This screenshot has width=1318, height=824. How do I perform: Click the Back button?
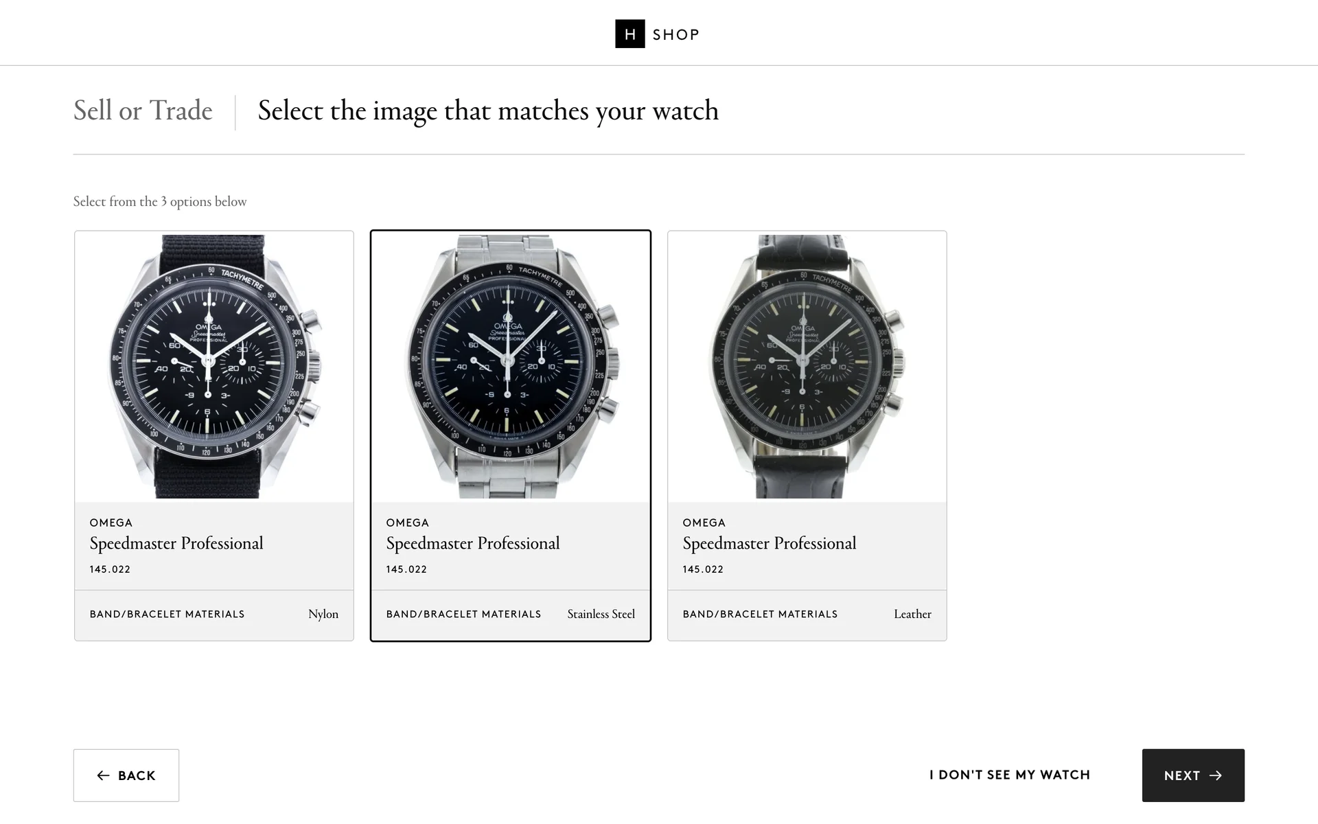point(126,775)
